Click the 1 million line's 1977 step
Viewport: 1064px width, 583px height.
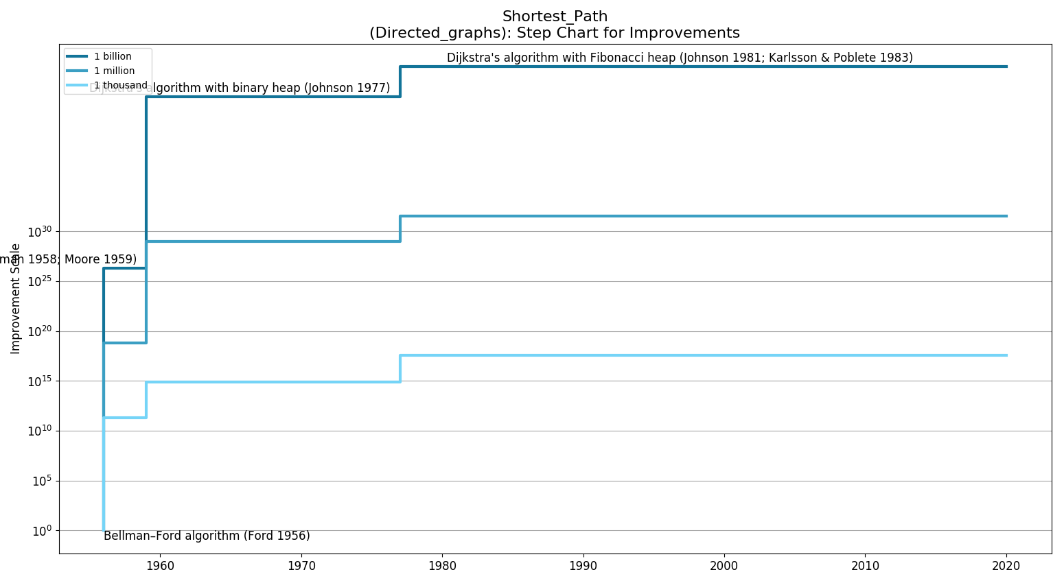pos(400,228)
